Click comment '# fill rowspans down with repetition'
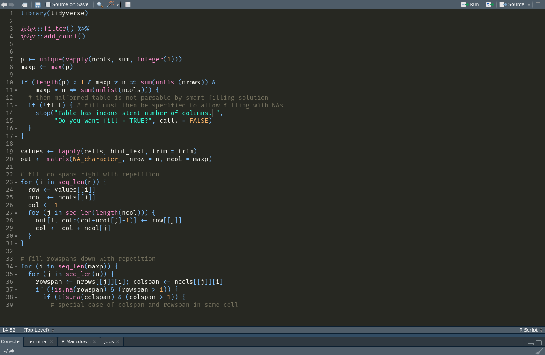The height and width of the screenshot is (355, 545). click(88, 259)
